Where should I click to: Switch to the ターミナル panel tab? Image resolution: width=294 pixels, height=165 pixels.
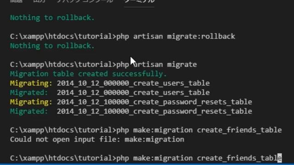[139, 1]
